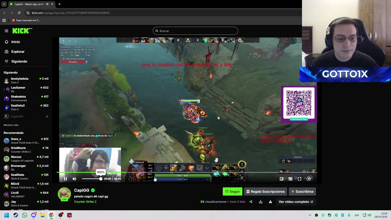
Task: Share the clip via share icon
Action: click(251, 202)
